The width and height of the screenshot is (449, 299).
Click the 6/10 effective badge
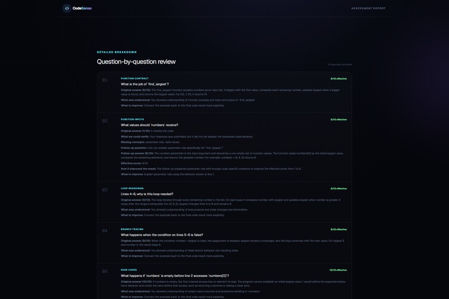(339, 120)
